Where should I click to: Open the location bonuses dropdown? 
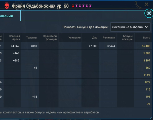[x=130, y=27]
